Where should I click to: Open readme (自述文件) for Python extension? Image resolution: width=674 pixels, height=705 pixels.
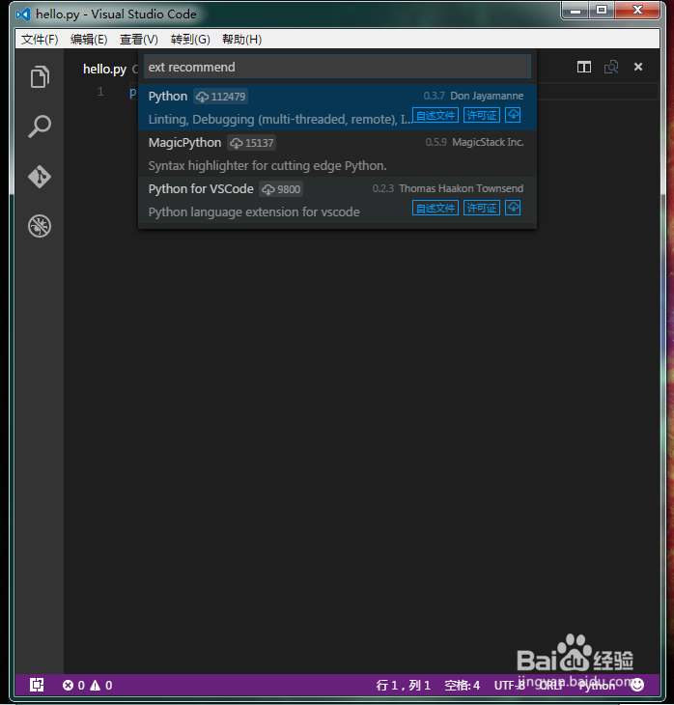[x=435, y=115]
